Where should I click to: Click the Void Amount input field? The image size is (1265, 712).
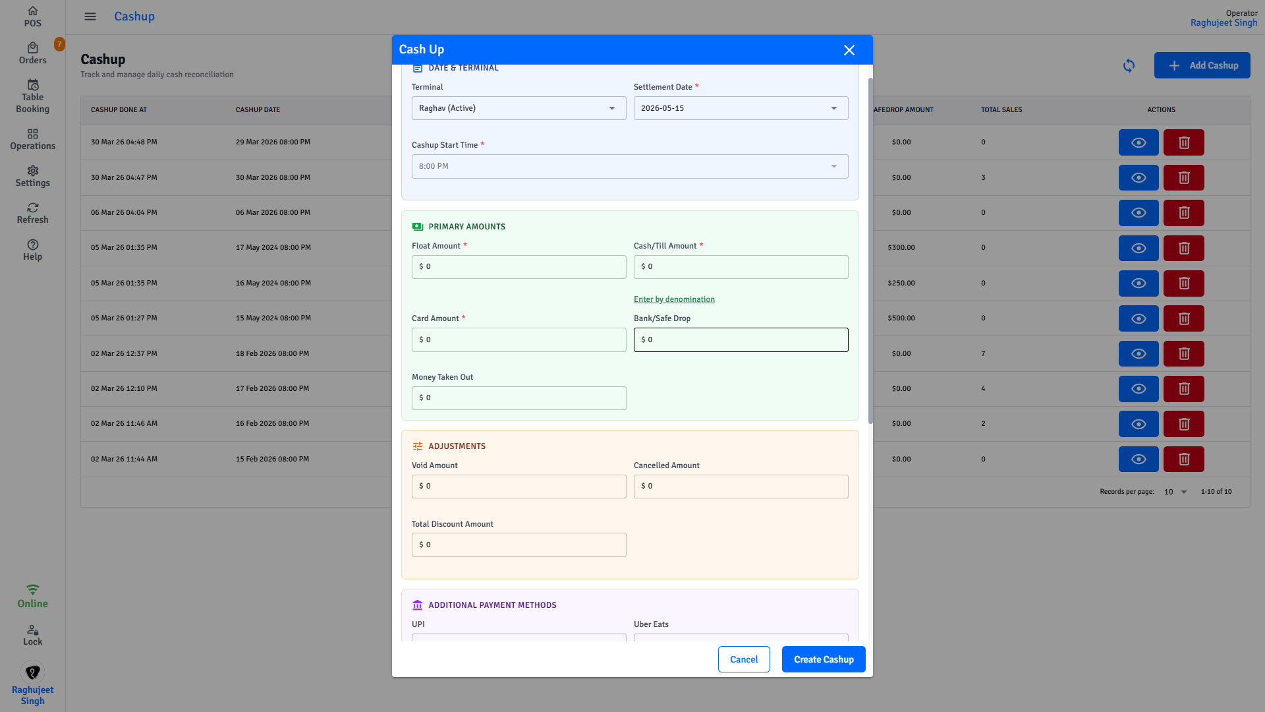coord(519,487)
